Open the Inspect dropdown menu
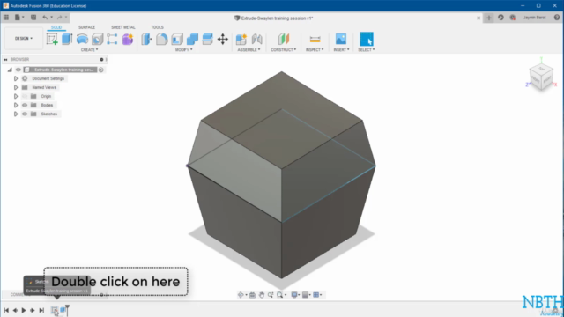This screenshot has width=564, height=317. point(315,49)
